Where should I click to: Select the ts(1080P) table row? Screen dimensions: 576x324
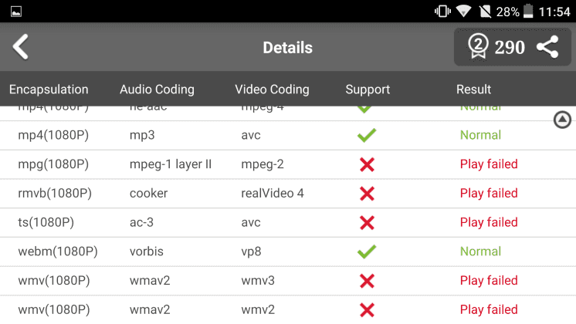coord(288,222)
